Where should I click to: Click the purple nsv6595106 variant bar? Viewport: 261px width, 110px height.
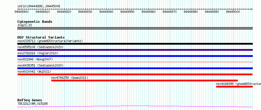coord(135,50)
